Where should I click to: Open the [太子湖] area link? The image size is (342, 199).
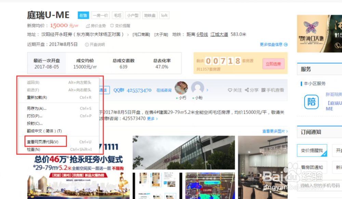click(x=161, y=34)
